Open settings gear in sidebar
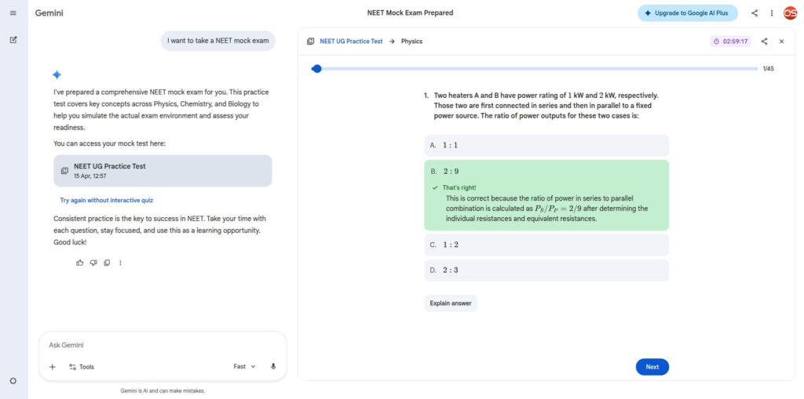The height and width of the screenshot is (399, 804). (x=13, y=380)
